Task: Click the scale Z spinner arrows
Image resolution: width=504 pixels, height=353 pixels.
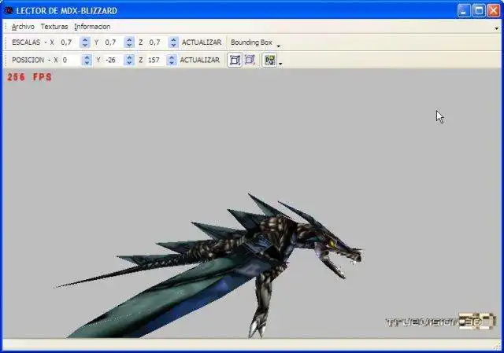Action: tap(173, 42)
